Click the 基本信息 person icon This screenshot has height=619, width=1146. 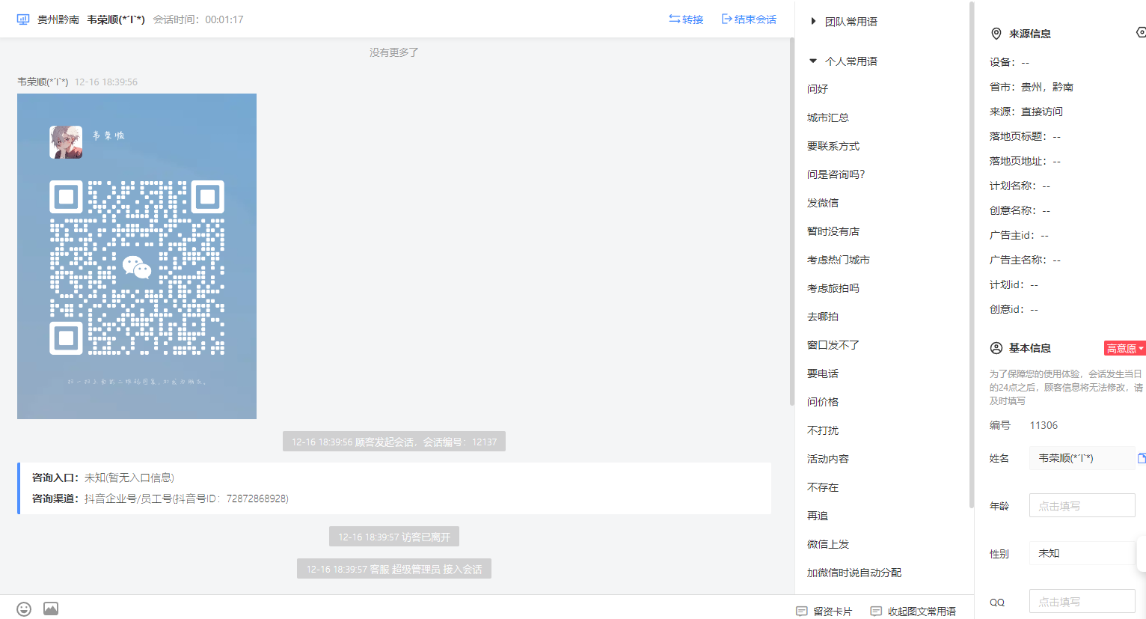(996, 348)
